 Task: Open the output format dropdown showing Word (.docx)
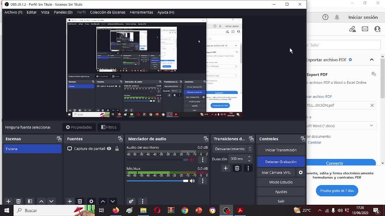click(340, 126)
